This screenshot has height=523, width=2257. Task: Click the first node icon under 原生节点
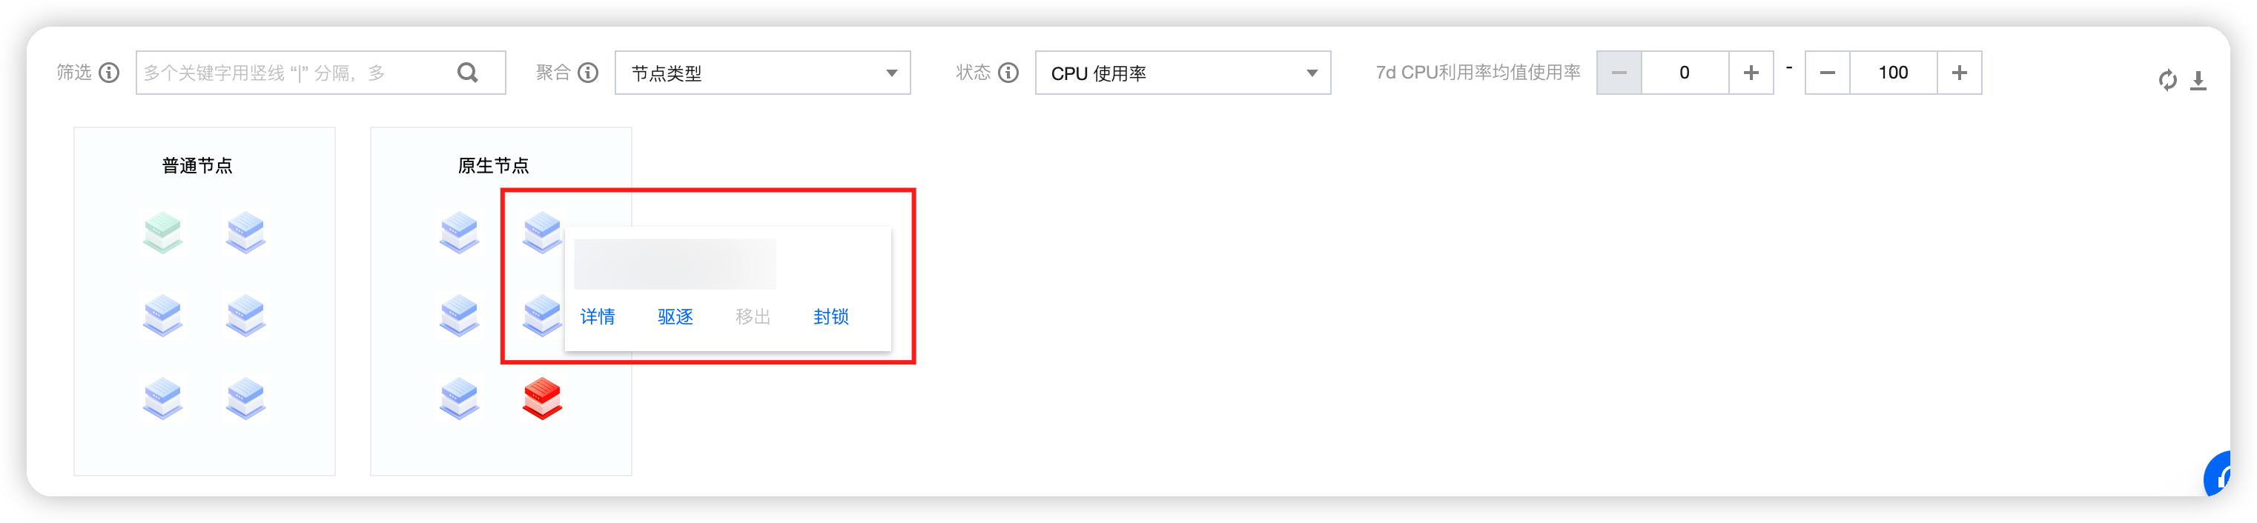click(x=458, y=232)
